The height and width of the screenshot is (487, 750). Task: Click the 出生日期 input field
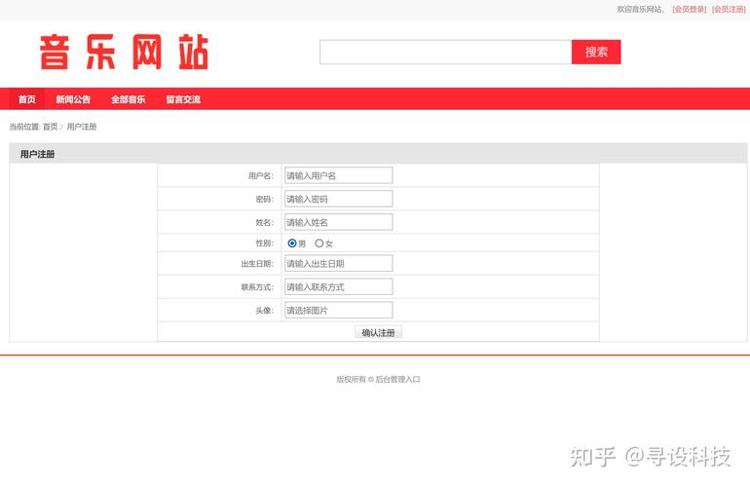(x=338, y=264)
